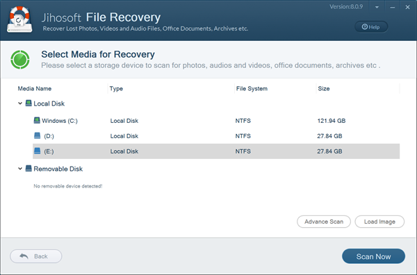Close the File Recovery window

pyautogui.click(x=407, y=7)
